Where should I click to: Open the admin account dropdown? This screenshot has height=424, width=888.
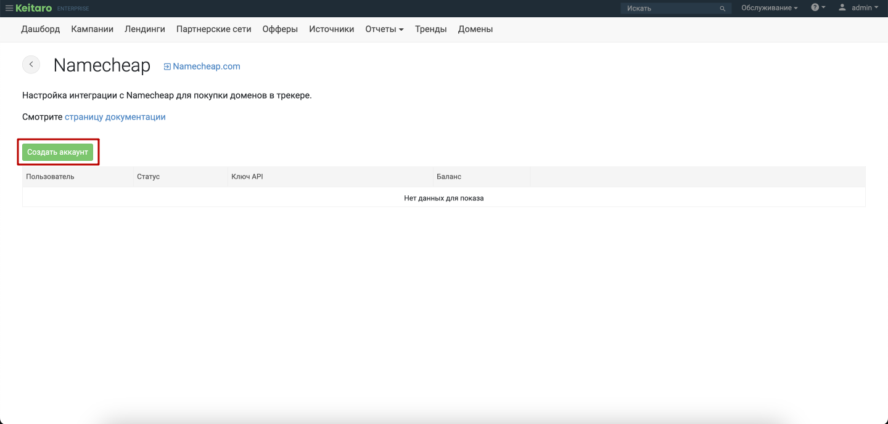(x=866, y=8)
